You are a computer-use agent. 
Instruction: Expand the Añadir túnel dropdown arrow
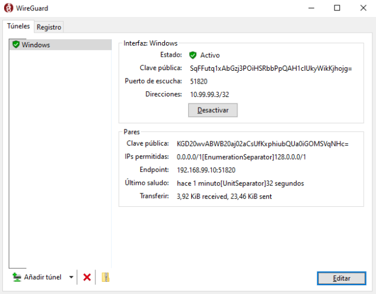coord(71,277)
